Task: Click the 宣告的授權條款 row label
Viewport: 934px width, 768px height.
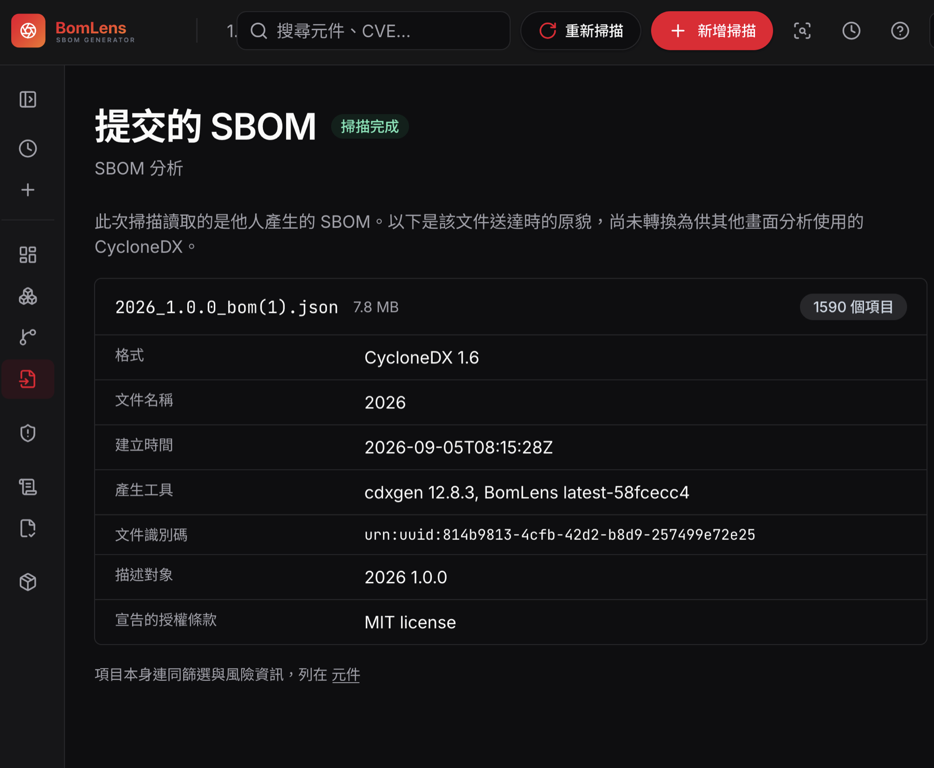Action: [x=166, y=620]
